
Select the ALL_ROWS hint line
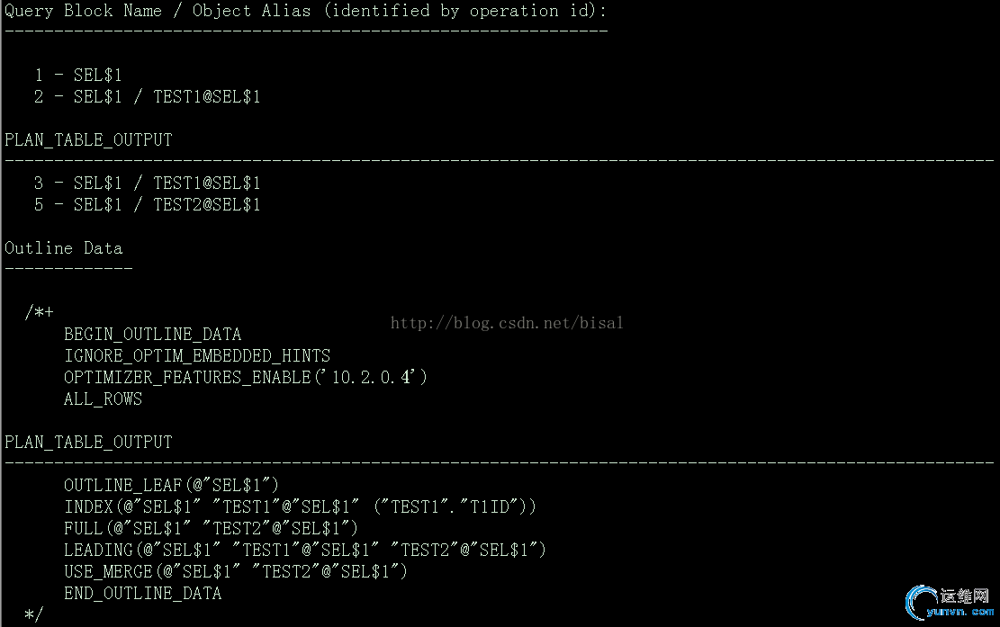(103, 399)
